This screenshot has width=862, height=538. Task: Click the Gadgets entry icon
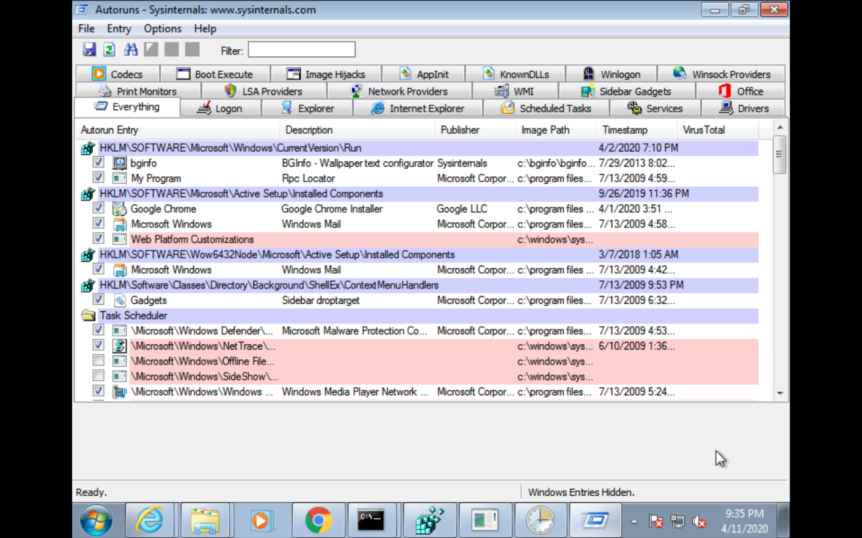click(x=119, y=300)
